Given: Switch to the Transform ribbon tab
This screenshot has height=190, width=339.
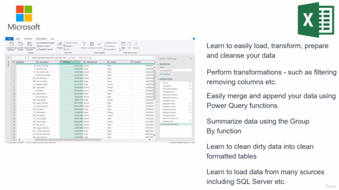Looking at the screenshot, I should coord(28,39).
